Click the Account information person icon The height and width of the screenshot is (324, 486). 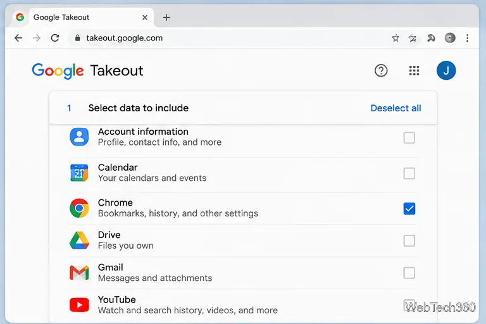coord(79,137)
